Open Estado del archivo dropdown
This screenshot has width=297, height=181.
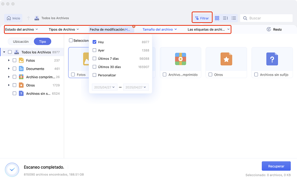click(21, 29)
